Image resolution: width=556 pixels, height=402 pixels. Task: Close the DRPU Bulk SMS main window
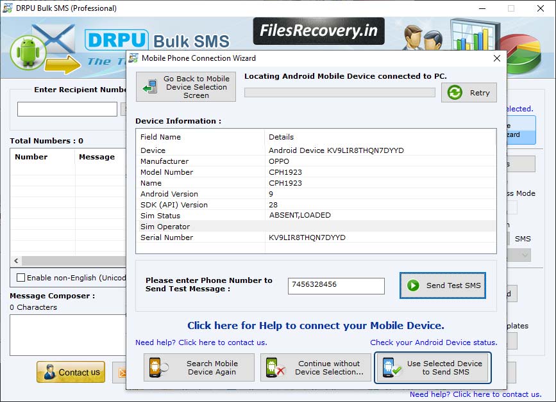(541, 8)
